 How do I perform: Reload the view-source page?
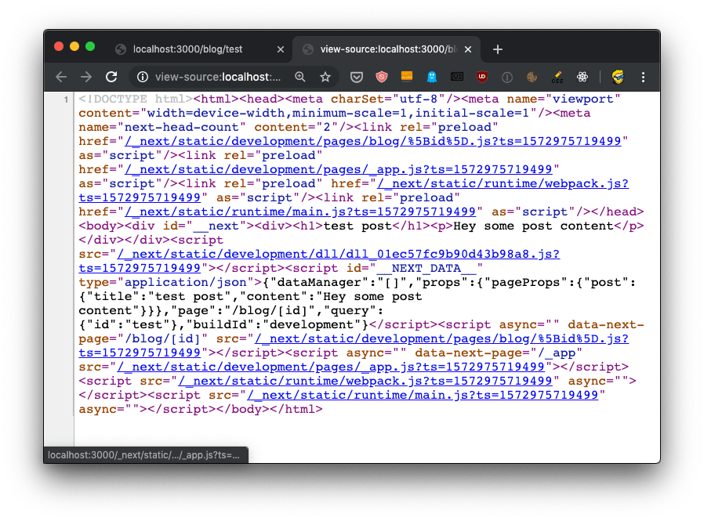tap(111, 77)
